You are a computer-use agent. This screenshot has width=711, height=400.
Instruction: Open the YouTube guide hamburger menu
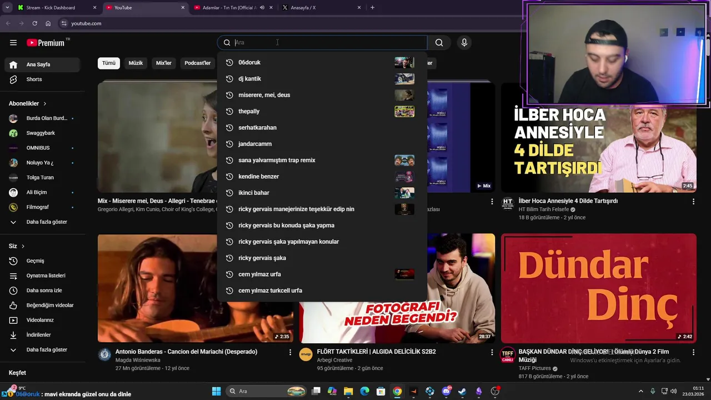click(13, 43)
